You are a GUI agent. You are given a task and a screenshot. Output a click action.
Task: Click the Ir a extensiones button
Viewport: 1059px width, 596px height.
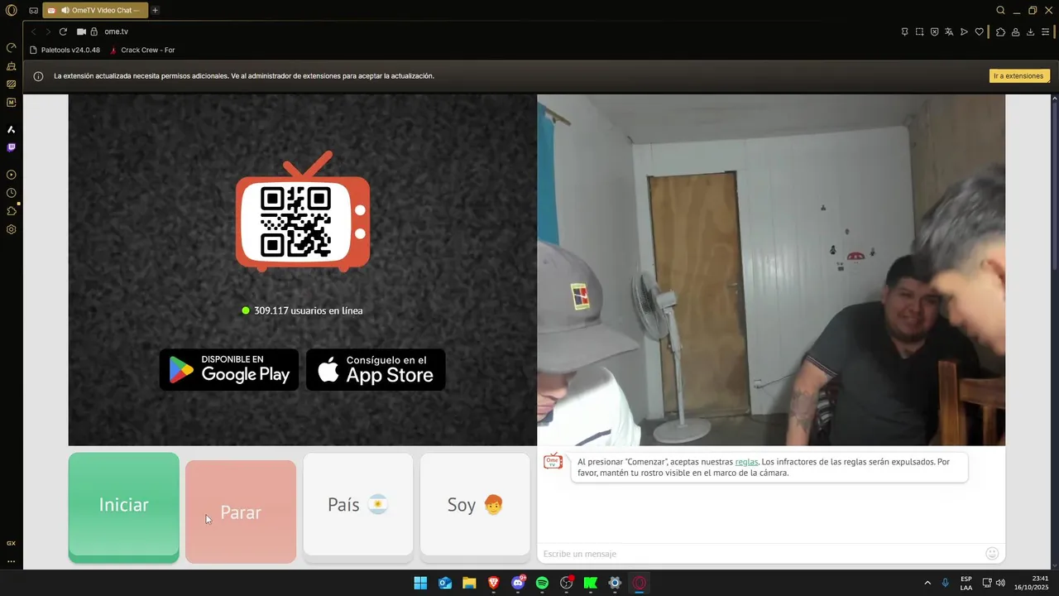click(x=1019, y=76)
